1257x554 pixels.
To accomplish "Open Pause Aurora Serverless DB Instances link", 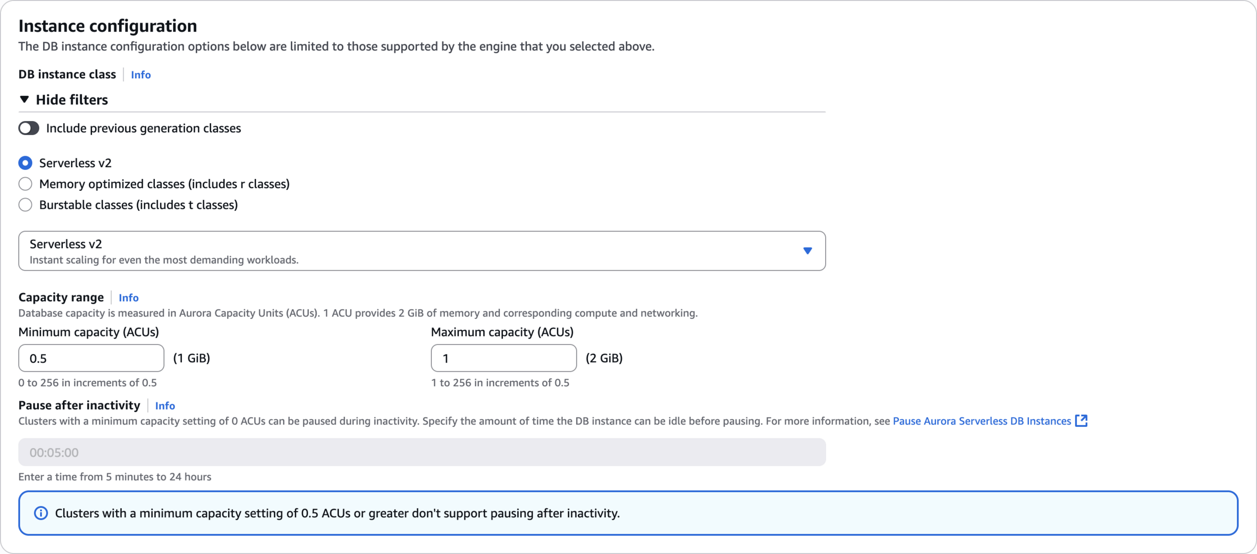I will click(981, 421).
